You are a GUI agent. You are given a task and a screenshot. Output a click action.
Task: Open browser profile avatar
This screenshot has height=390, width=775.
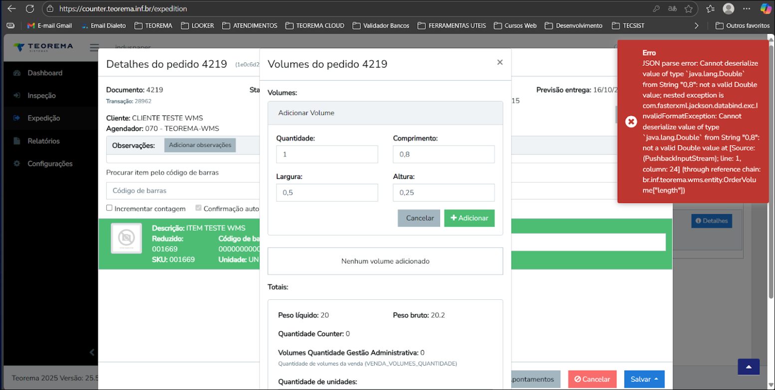click(x=729, y=8)
